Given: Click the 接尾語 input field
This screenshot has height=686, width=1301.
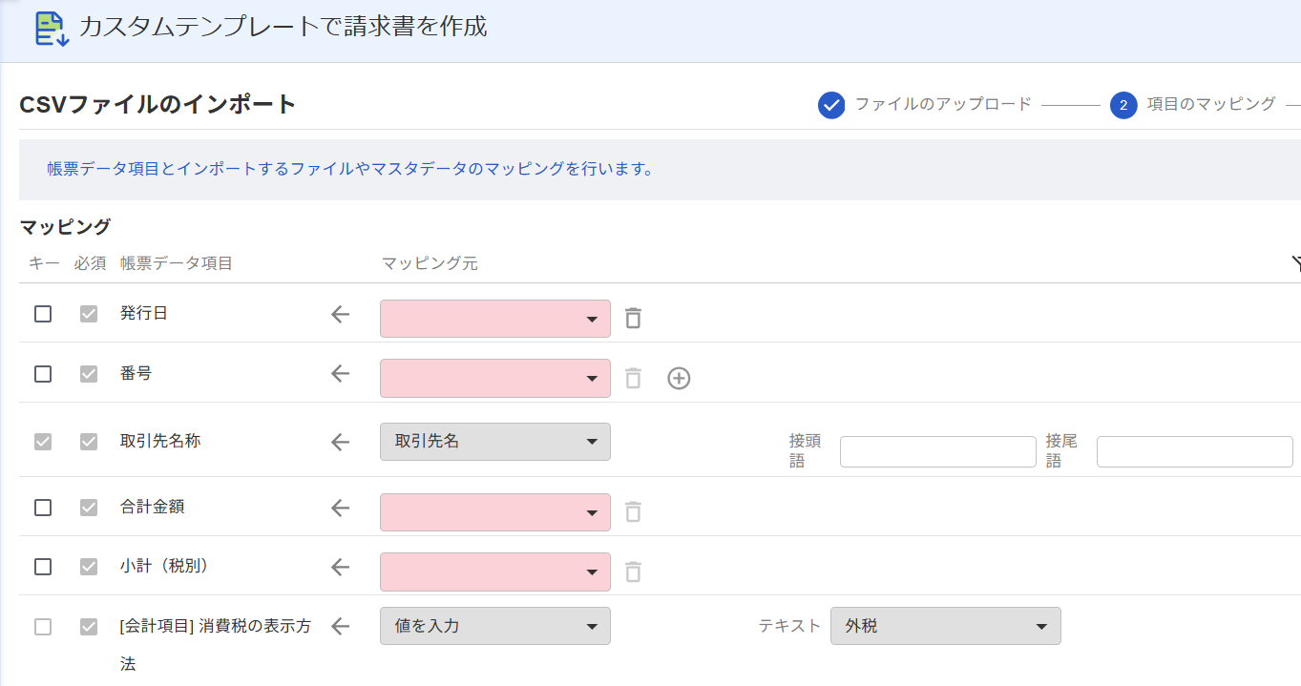Looking at the screenshot, I should (1195, 451).
